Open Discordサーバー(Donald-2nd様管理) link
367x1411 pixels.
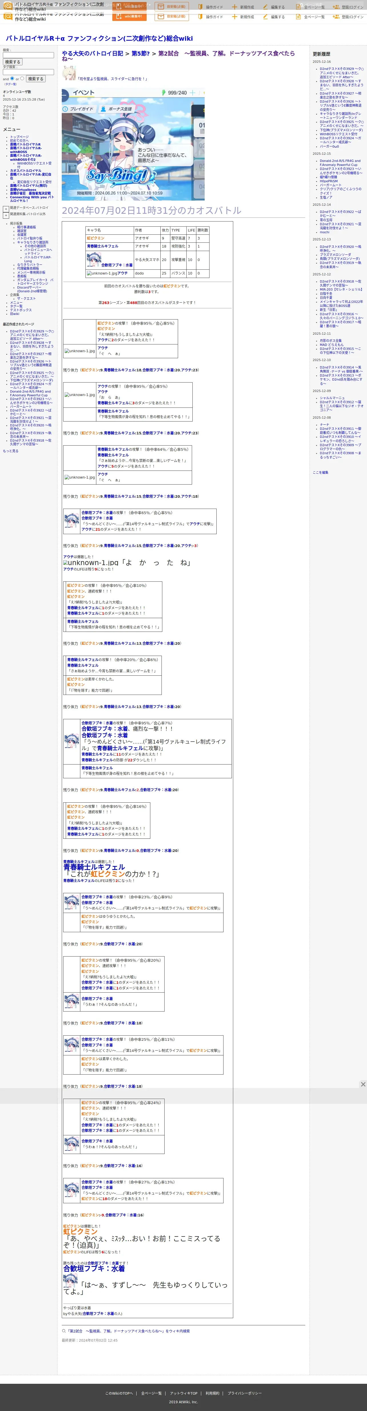pyautogui.click(x=32, y=289)
